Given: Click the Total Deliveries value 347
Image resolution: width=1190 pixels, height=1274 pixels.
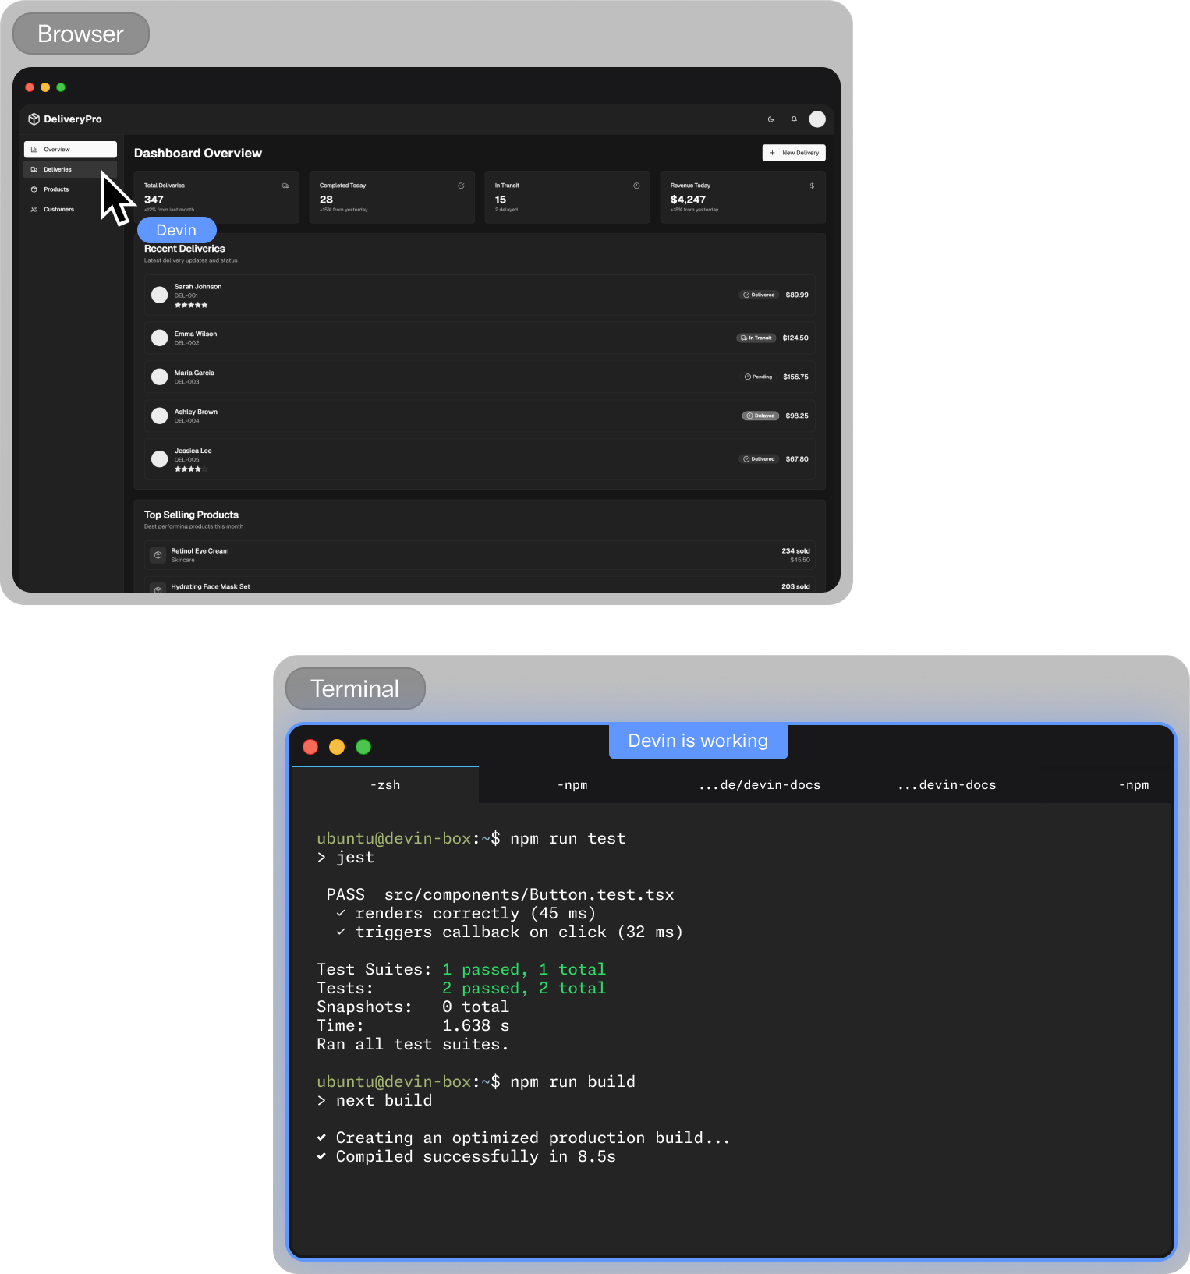Looking at the screenshot, I should point(154,200).
